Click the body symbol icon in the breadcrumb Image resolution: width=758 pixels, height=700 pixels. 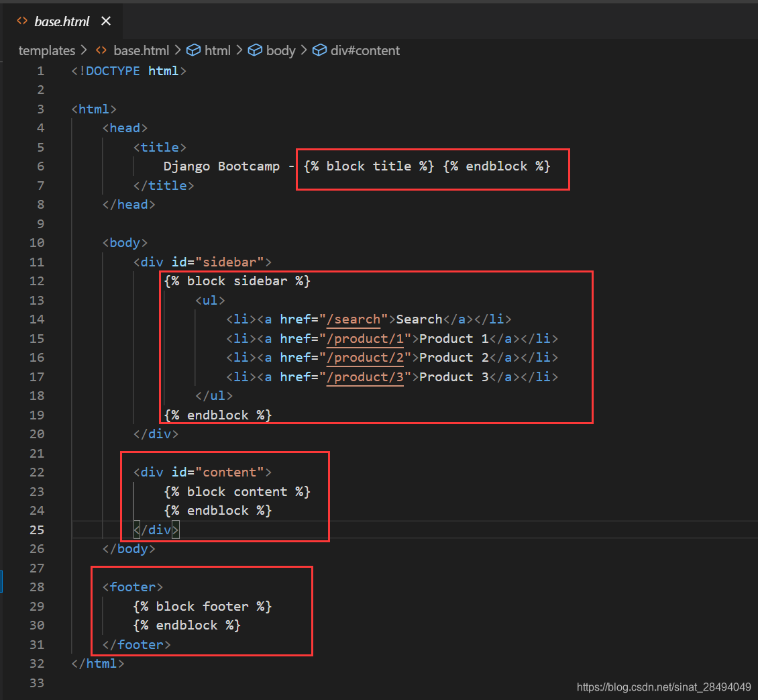(x=256, y=50)
